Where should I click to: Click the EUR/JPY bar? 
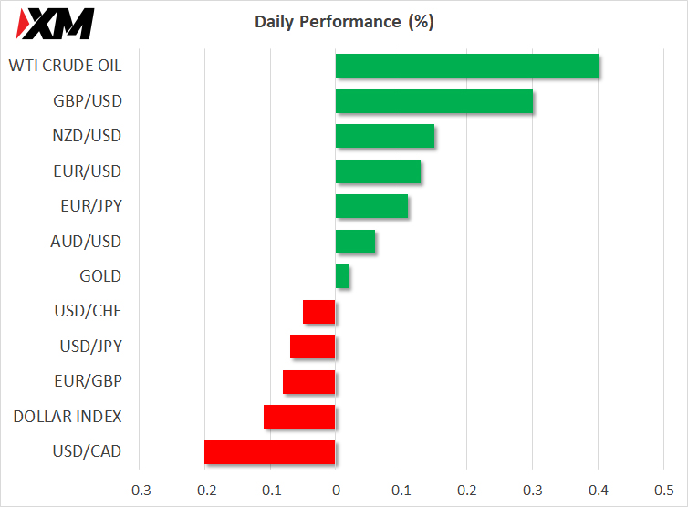pyautogui.click(x=371, y=206)
